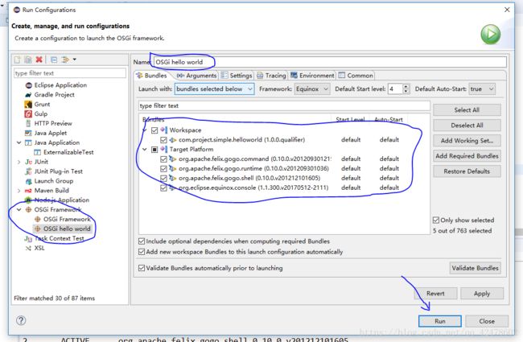The width and height of the screenshot is (523, 342).
Task: Uncheck org.apache.felix.gogo.command bundle
Action: click(x=163, y=159)
